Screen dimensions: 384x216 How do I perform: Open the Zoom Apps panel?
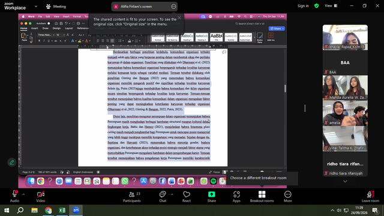point(236,197)
